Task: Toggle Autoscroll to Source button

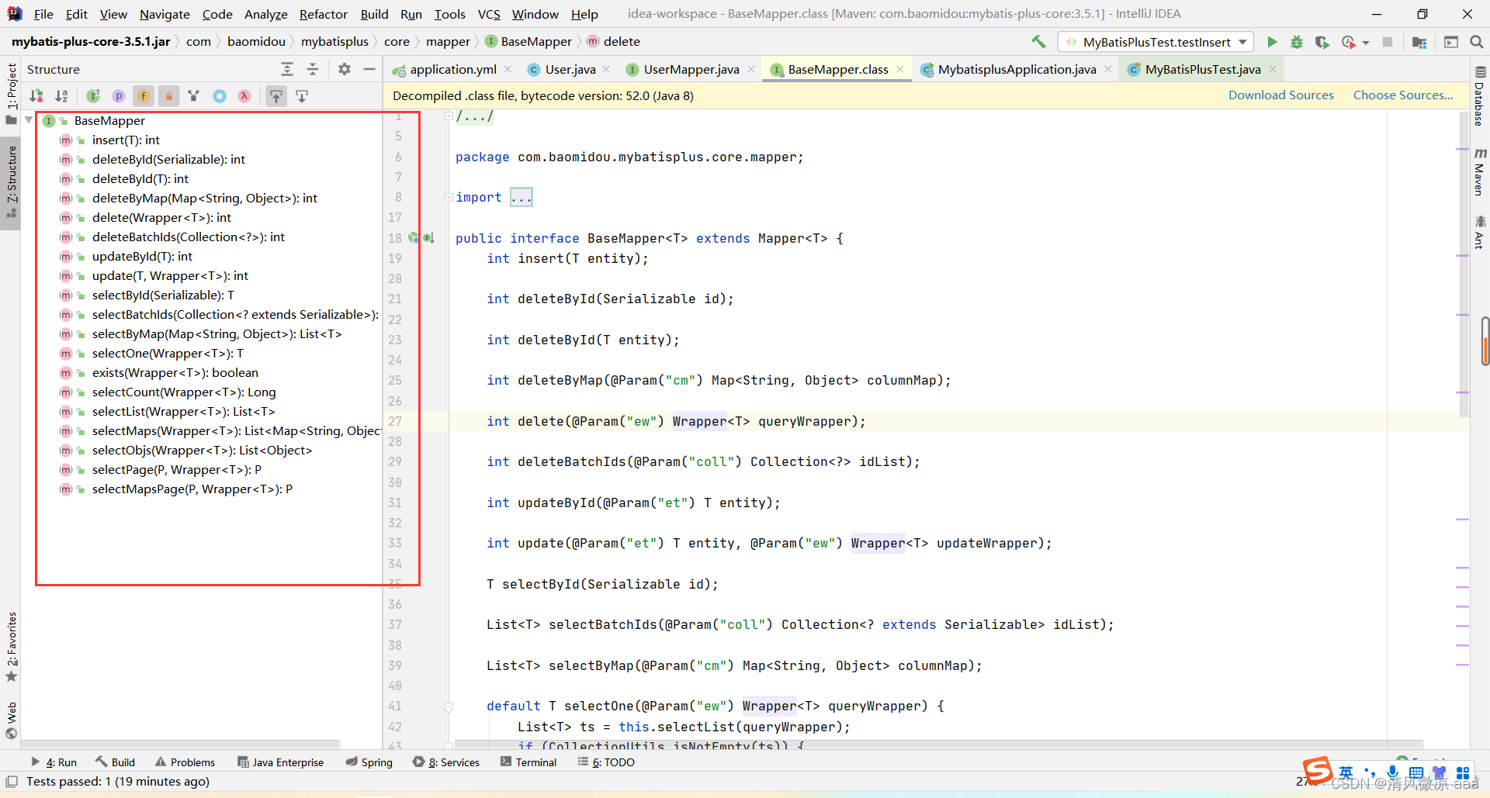Action: tap(276, 96)
